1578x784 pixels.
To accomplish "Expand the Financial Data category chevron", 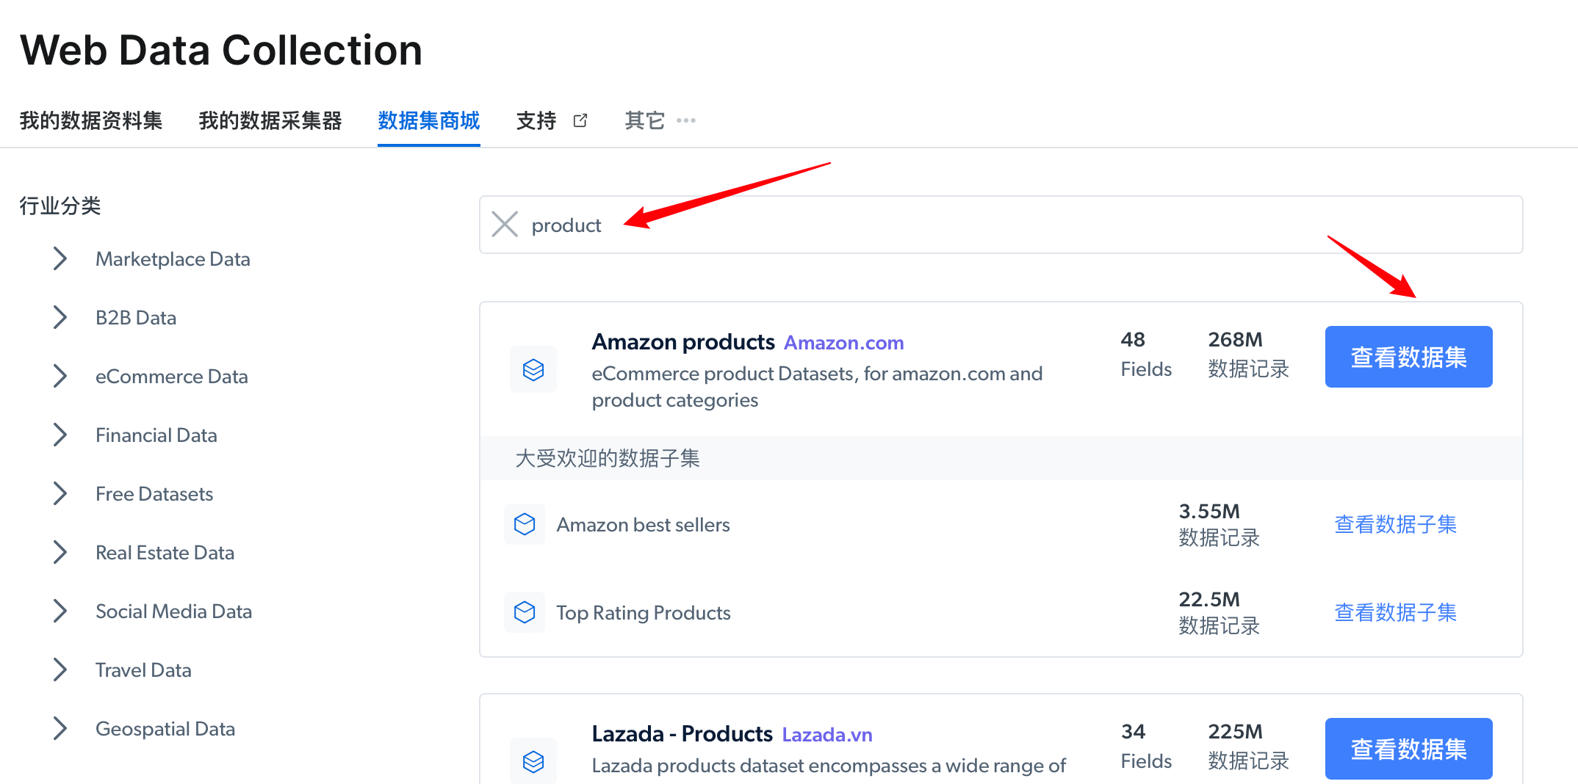I will coord(60,435).
